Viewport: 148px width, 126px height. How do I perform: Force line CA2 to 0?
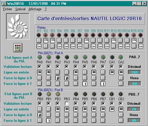[121, 78]
